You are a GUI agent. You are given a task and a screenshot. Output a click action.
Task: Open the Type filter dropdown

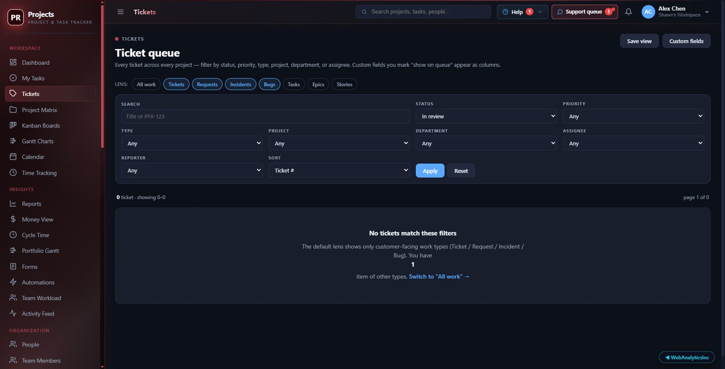192,143
